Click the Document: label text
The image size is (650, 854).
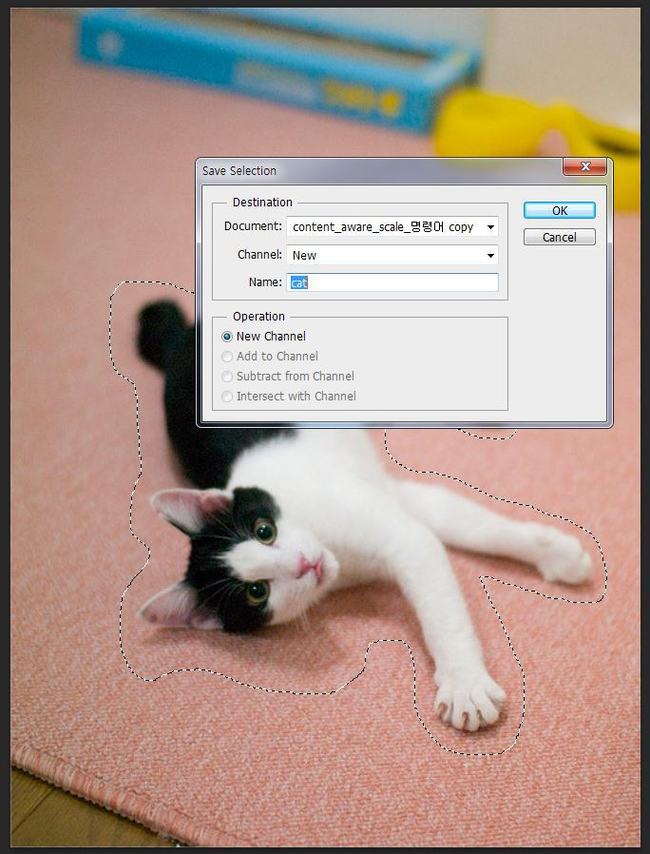pyautogui.click(x=253, y=226)
